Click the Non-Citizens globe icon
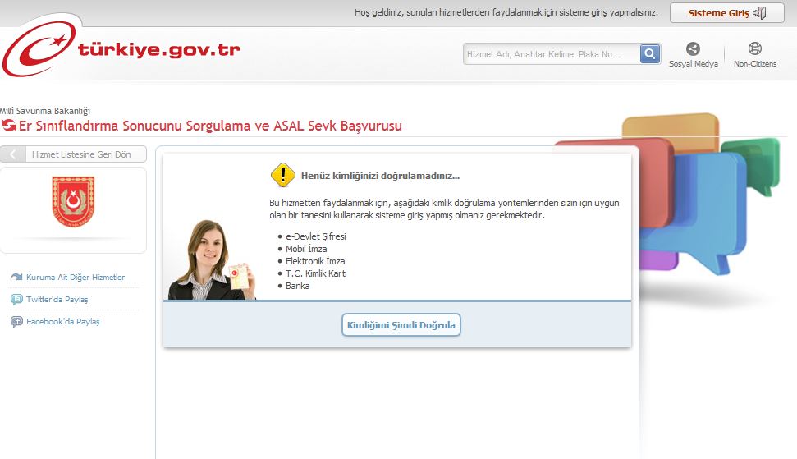This screenshot has height=459, width=797. [754, 49]
